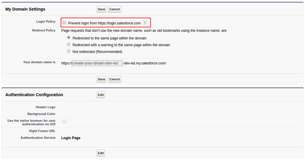Select 'Redirected to the same page' radio button
Viewport: 305px width, 160px height.
[x=69, y=38]
